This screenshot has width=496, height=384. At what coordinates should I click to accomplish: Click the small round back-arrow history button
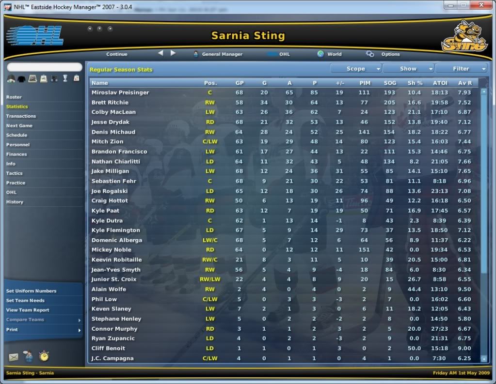90,29
